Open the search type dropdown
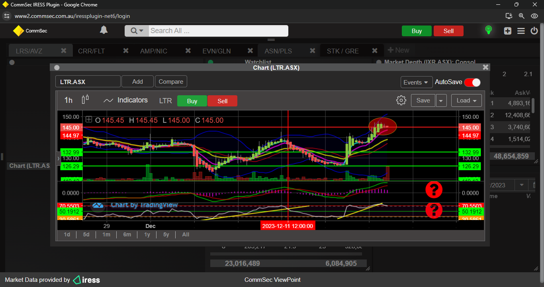Image resolution: width=544 pixels, height=287 pixels. pyautogui.click(x=137, y=31)
